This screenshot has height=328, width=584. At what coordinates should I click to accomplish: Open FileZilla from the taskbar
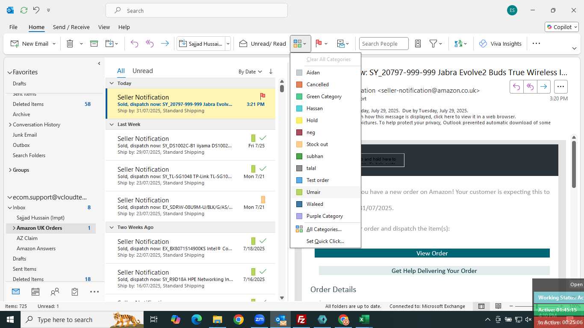coord(301,319)
